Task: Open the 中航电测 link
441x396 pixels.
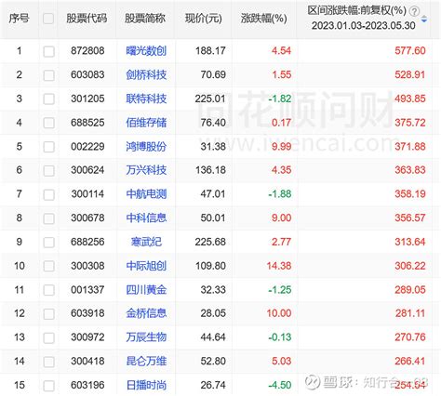Action: [x=146, y=194]
